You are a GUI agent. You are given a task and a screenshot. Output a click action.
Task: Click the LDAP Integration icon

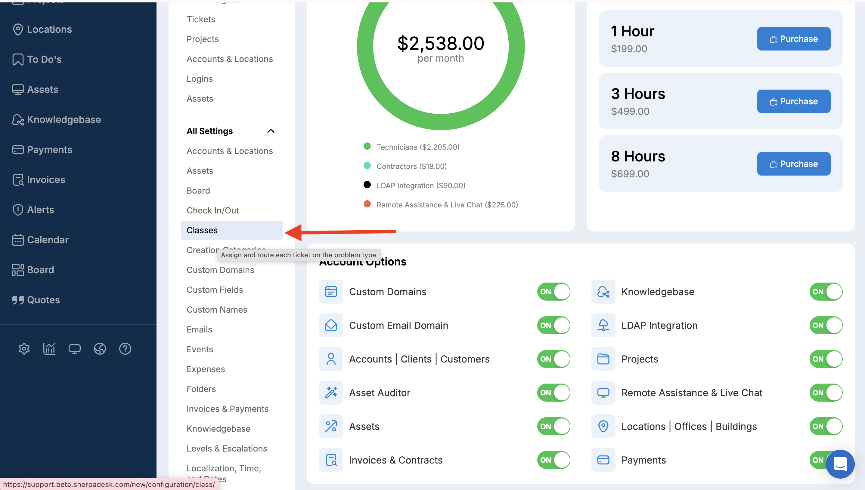603,325
